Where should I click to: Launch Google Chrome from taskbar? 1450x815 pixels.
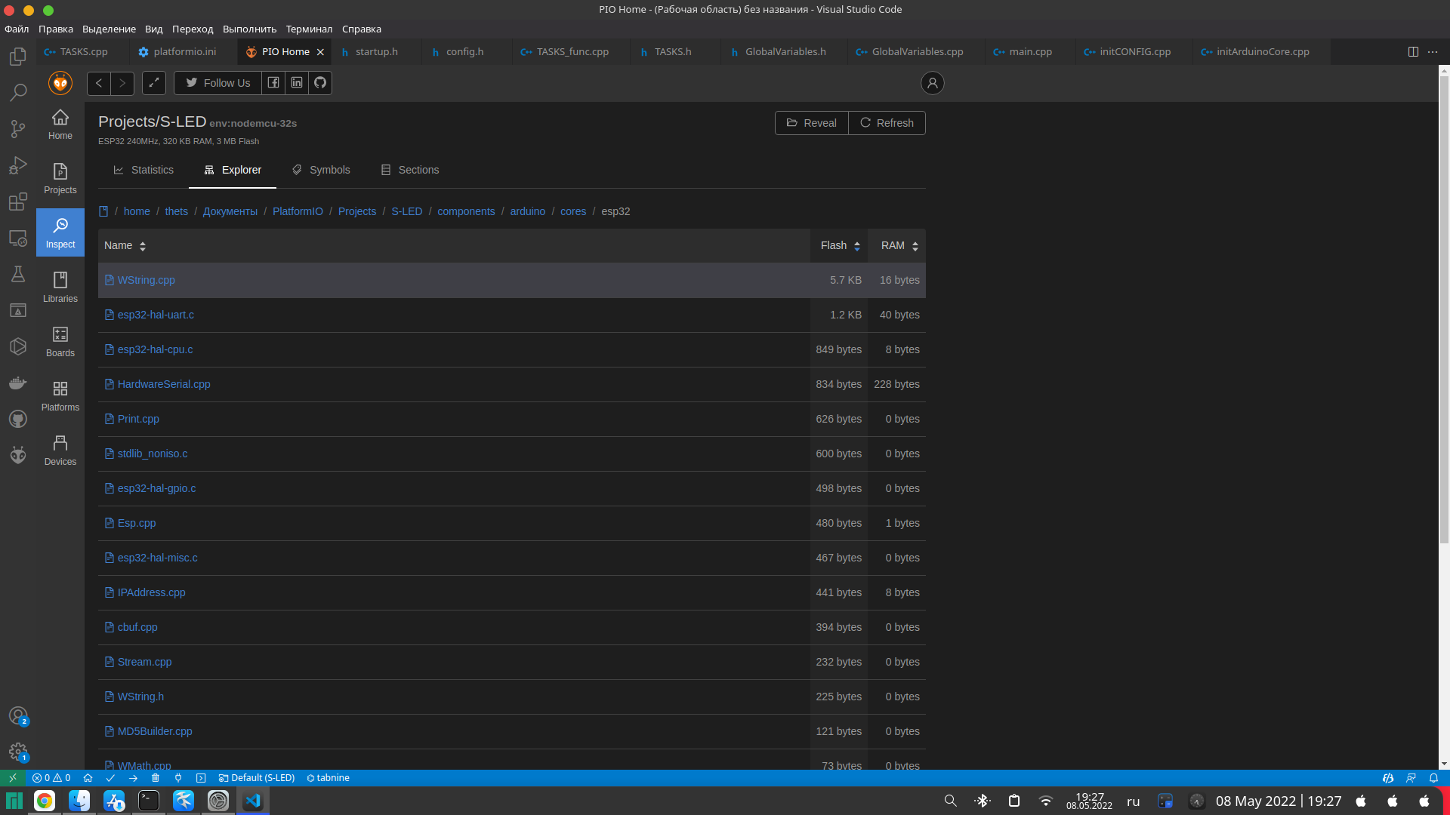coord(45,801)
